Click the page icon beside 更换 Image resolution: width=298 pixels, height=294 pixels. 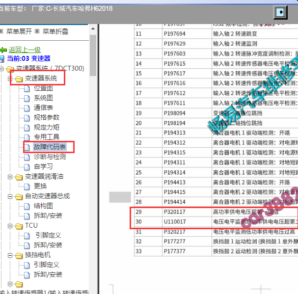27,187
